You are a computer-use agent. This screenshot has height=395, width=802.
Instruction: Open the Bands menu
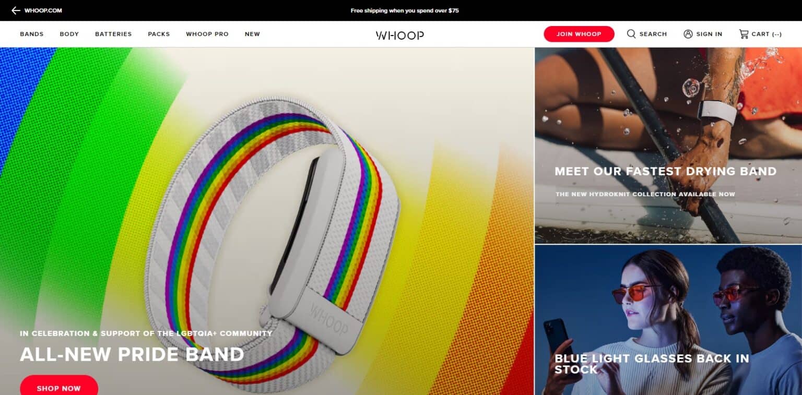point(32,34)
